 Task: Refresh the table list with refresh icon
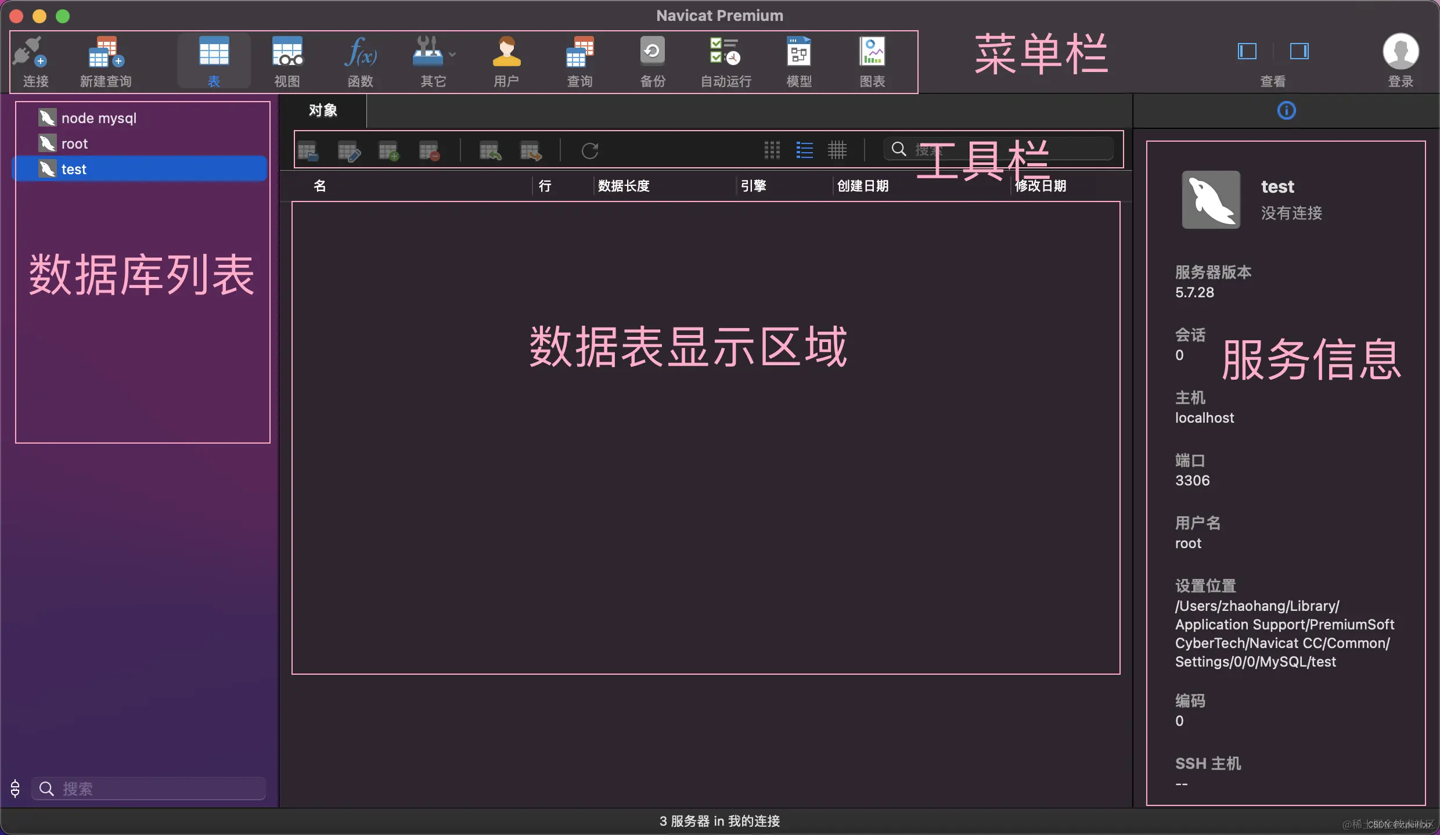coord(590,151)
